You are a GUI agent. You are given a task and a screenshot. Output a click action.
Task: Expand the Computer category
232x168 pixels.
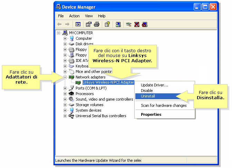[65, 38]
